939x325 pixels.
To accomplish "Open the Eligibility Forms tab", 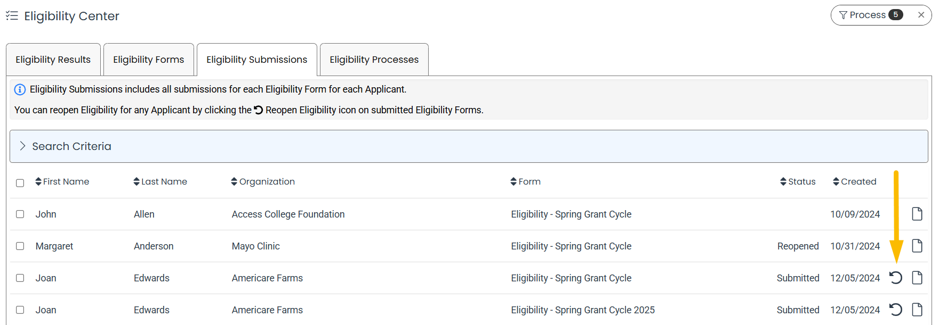I will pos(149,60).
